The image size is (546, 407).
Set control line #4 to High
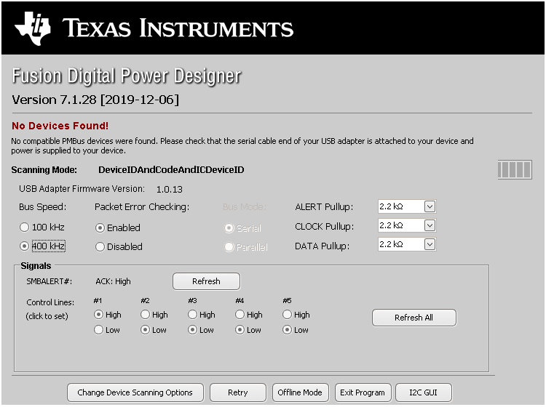[x=240, y=315]
